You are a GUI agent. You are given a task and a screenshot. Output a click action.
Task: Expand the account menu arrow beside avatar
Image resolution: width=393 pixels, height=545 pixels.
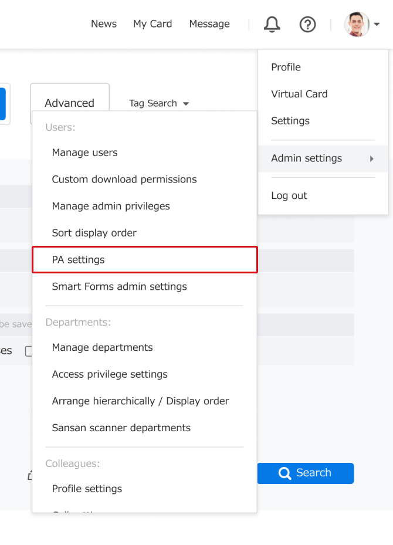(377, 24)
